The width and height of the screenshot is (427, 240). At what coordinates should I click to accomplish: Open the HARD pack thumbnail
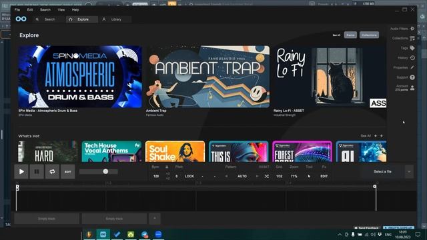(x=48, y=151)
